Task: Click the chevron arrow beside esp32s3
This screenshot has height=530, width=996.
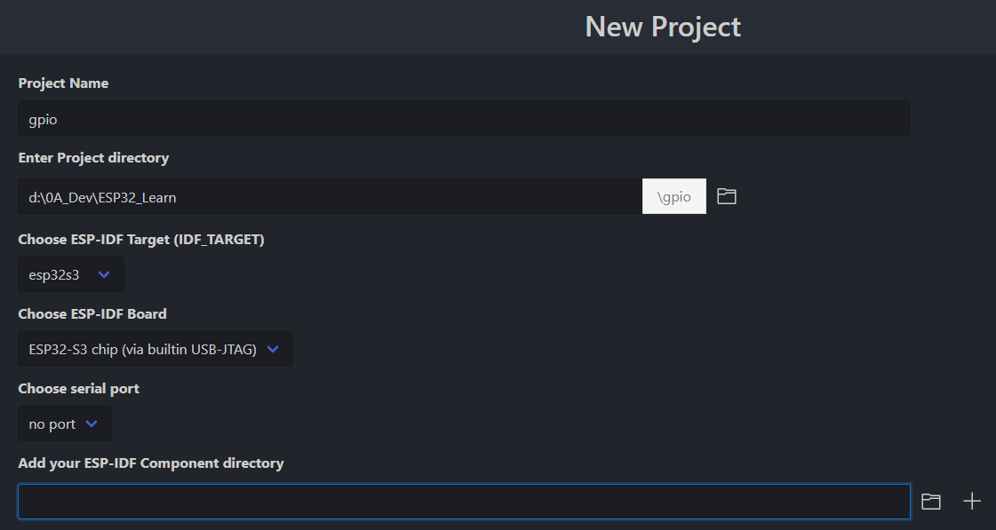Action: [104, 275]
